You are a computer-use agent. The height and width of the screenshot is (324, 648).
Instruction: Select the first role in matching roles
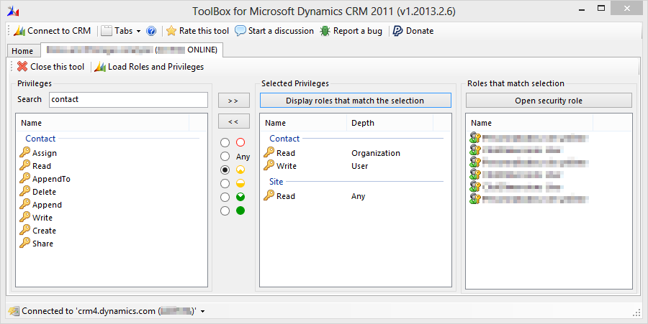(529, 138)
